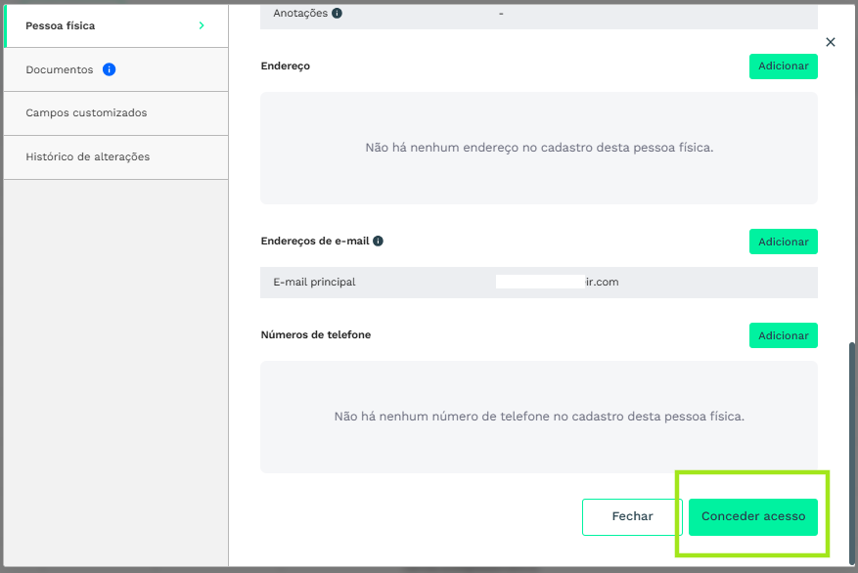This screenshot has width=858, height=573.
Task: Click the empty phone number message panel
Action: coord(538,417)
